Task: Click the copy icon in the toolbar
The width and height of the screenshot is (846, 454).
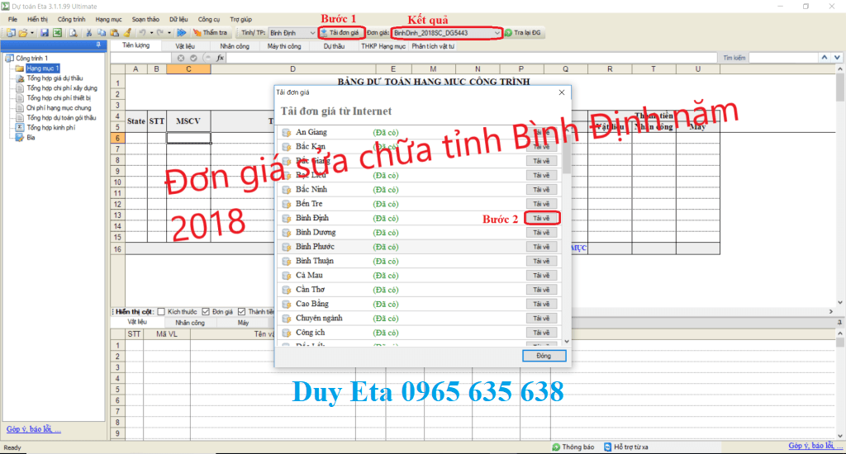Action: tap(102, 33)
